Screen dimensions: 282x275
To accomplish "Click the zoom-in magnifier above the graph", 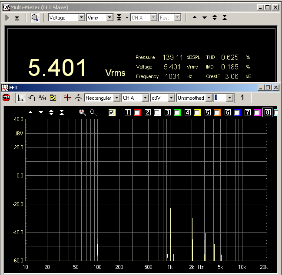I will (82, 112).
